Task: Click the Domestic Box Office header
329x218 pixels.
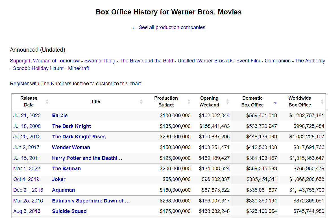Action: pos(253,101)
